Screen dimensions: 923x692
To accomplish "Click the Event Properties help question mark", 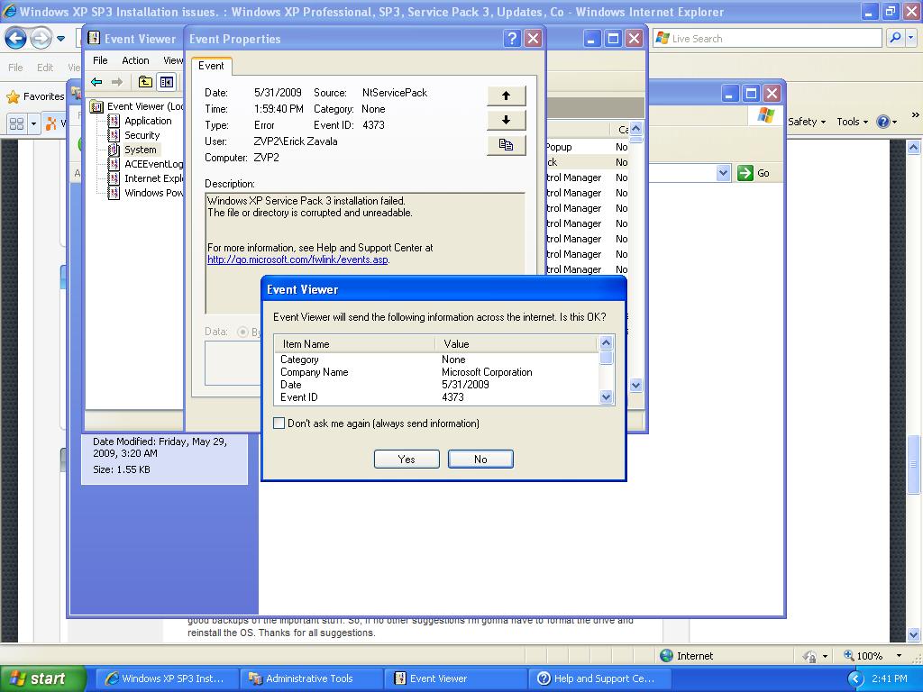I will pos(512,38).
